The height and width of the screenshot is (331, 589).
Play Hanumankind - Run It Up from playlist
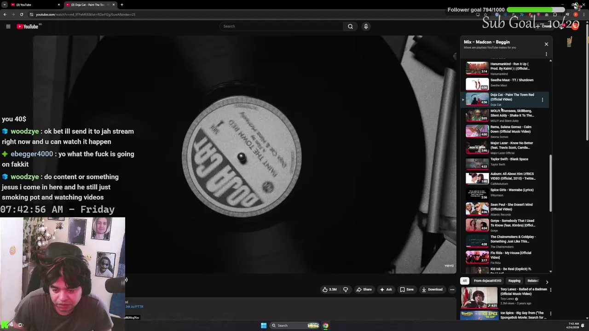point(505,68)
